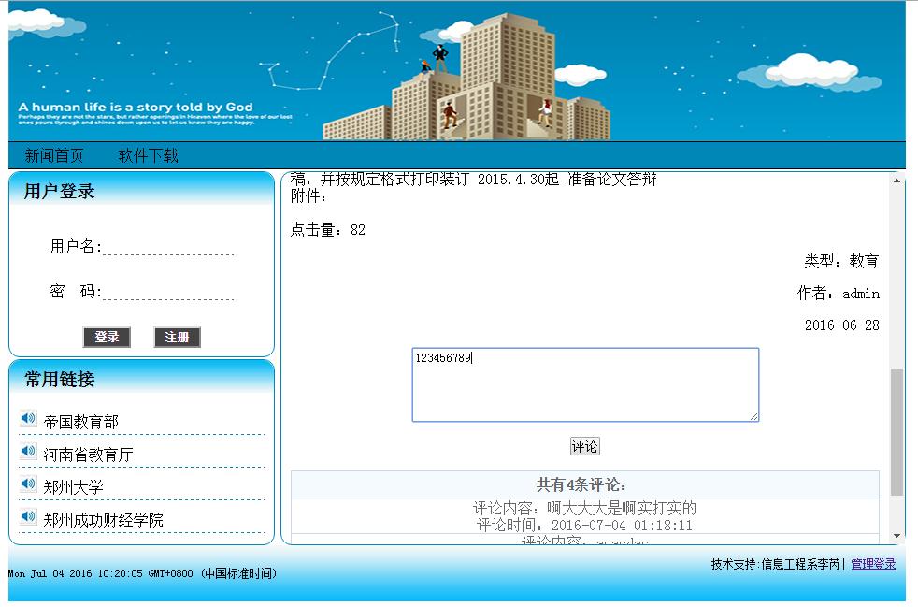The height and width of the screenshot is (607, 918).
Task: Click the 用户名 username input field
Action: click(x=182, y=250)
